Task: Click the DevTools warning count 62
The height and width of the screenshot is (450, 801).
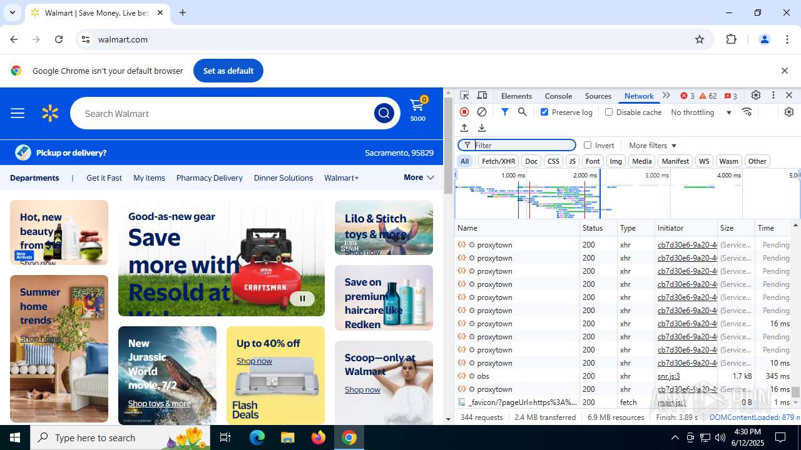Action: 708,96
